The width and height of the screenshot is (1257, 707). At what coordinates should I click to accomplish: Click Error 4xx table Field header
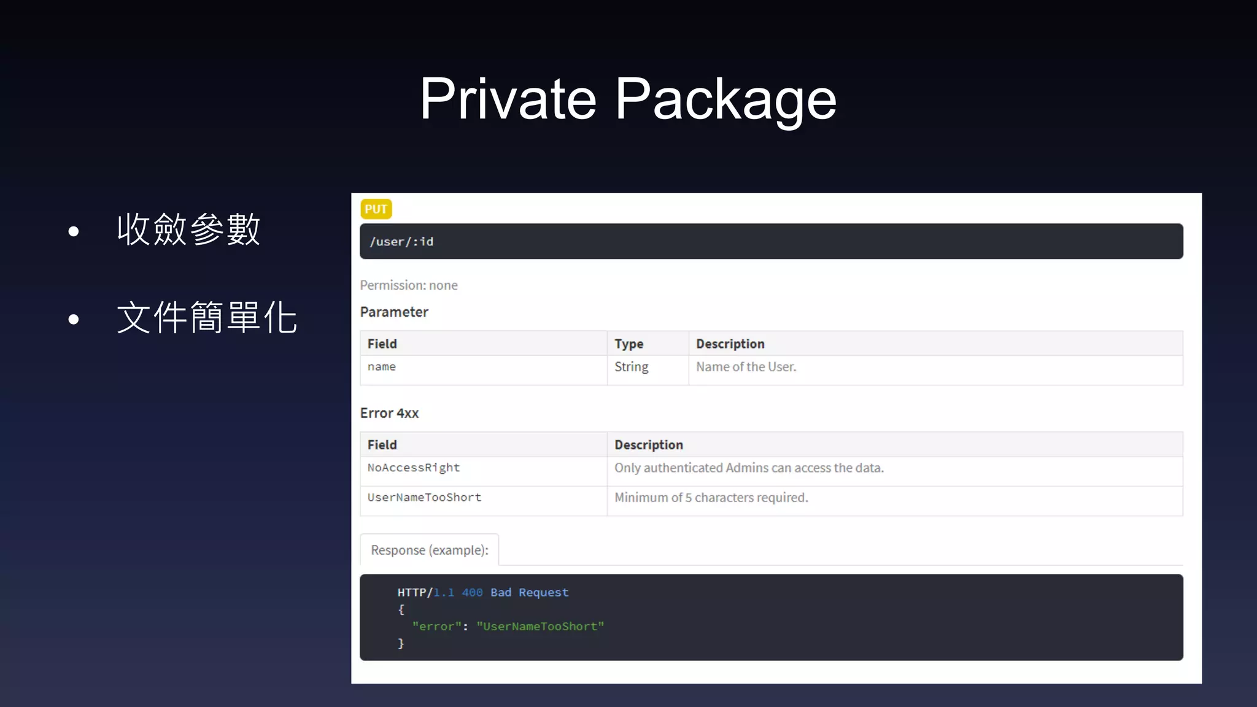[484, 444]
